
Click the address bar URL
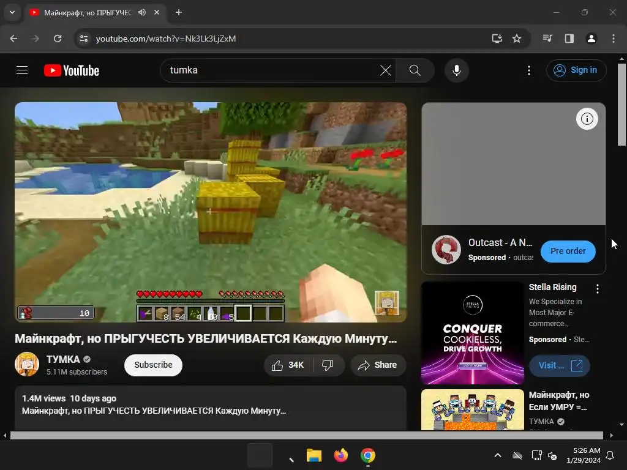coord(166,39)
